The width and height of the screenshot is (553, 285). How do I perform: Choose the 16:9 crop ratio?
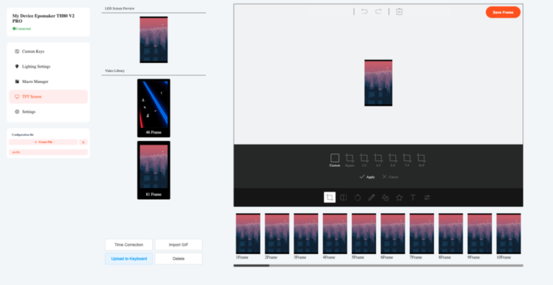point(421,159)
